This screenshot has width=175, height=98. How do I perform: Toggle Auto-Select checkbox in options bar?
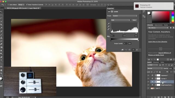point(8,5)
